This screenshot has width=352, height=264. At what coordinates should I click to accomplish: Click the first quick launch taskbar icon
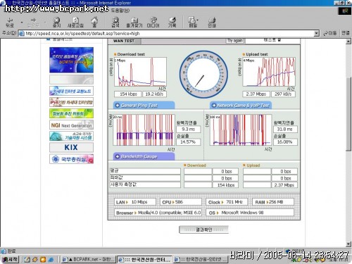tap(27, 260)
